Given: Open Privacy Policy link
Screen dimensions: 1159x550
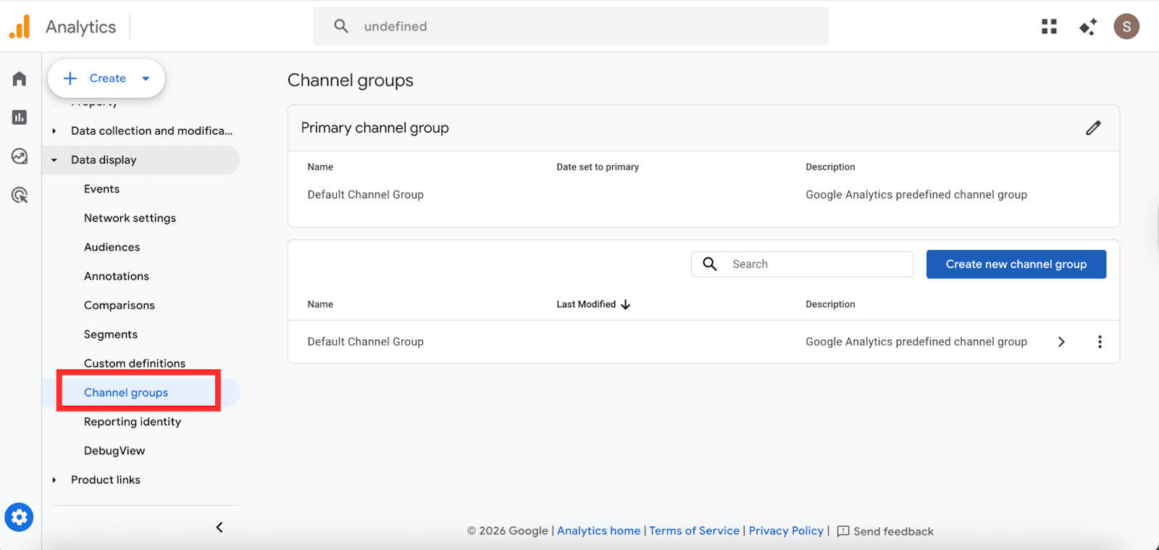Looking at the screenshot, I should tap(786, 531).
